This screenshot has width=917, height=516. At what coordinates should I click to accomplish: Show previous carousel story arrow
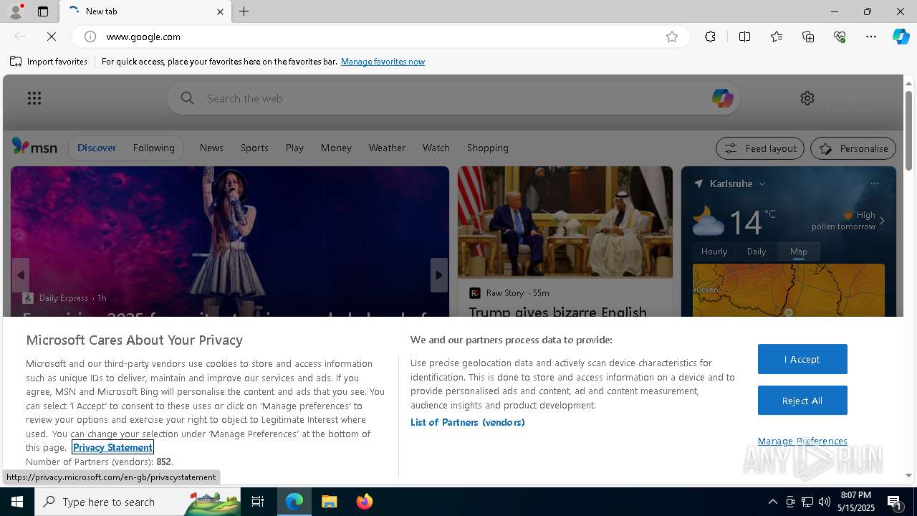[21, 275]
